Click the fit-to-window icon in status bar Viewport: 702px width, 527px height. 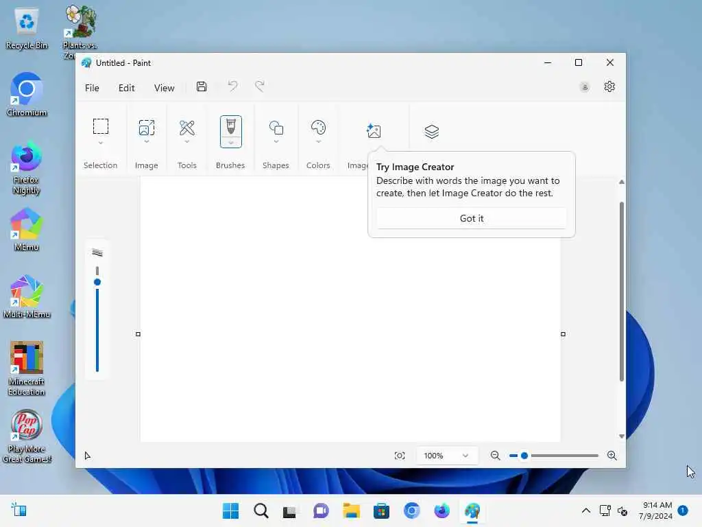[400, 456]
